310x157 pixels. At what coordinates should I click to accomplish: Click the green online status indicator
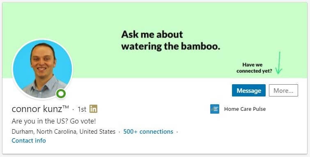coord(61,94)
